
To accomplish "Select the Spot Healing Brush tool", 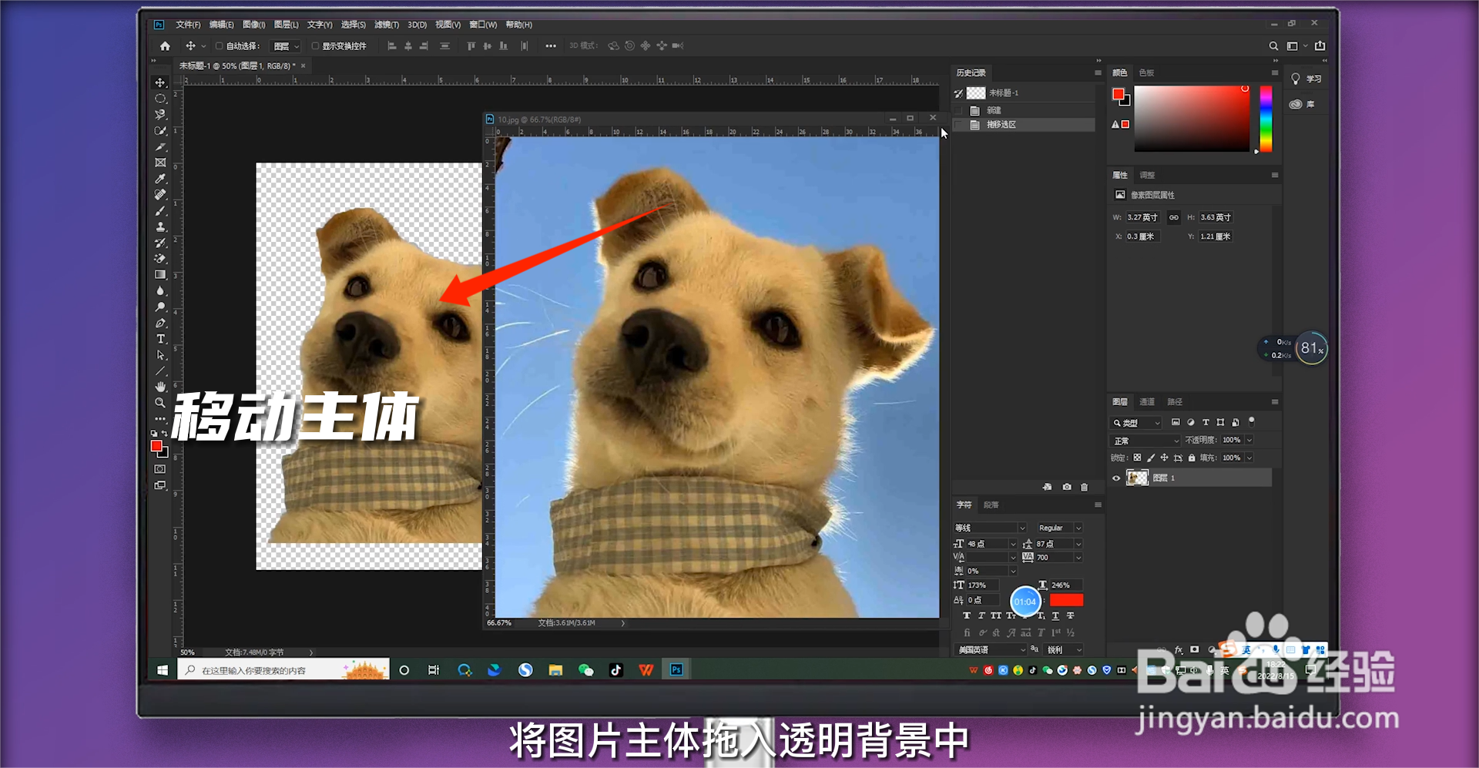I will point(160,195).
